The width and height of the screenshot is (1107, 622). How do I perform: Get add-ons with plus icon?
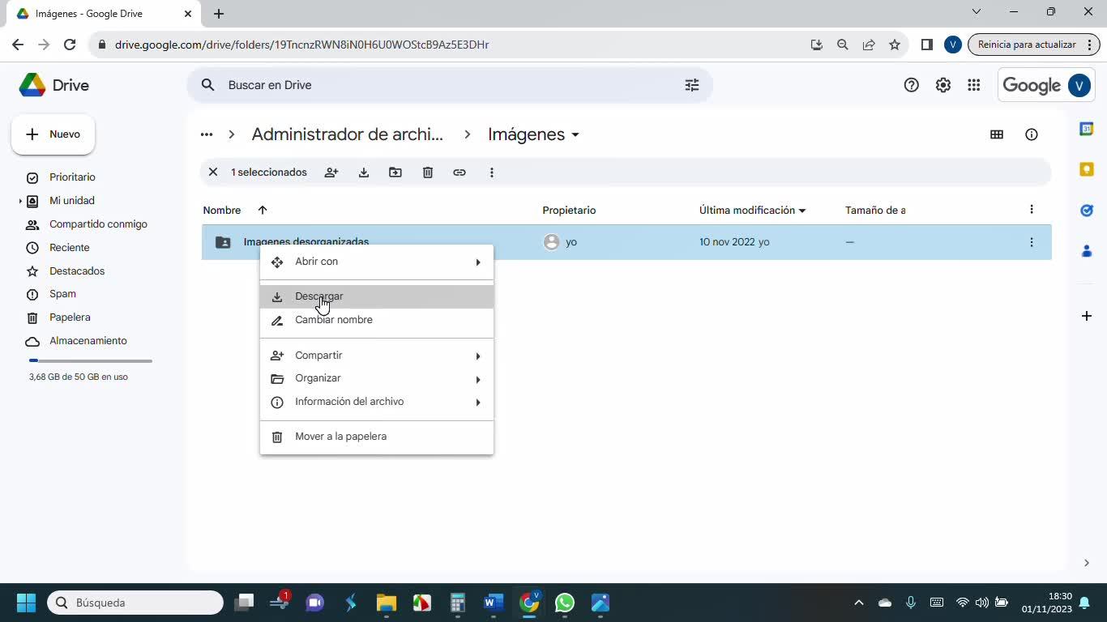click(1087, 316)
